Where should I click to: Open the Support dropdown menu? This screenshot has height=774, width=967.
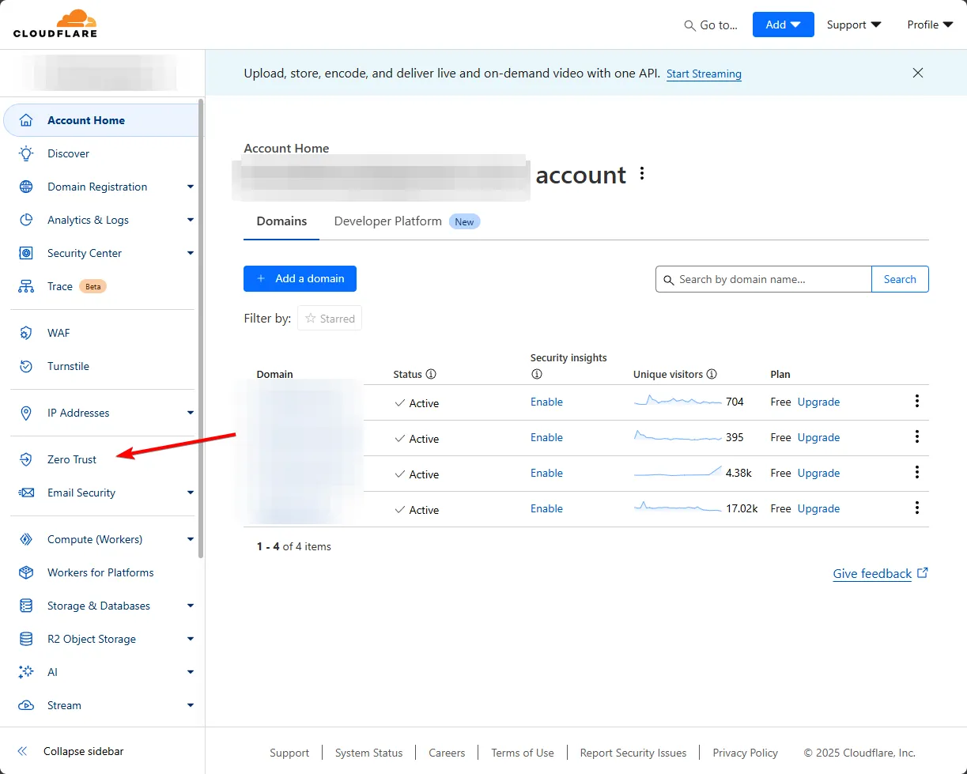pyautogui.click(x=854, y=25)
